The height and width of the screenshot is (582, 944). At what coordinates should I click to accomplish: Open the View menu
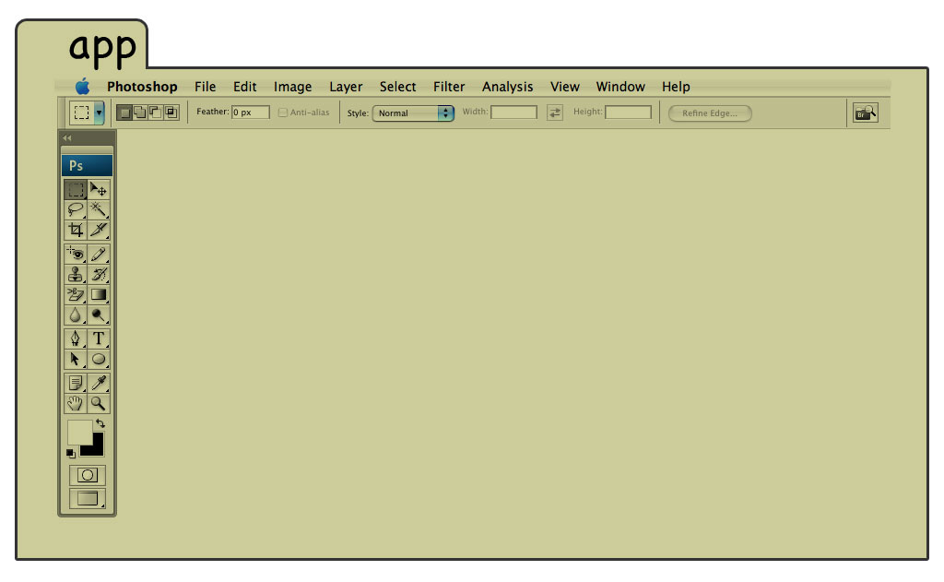(x=565, y=87)
